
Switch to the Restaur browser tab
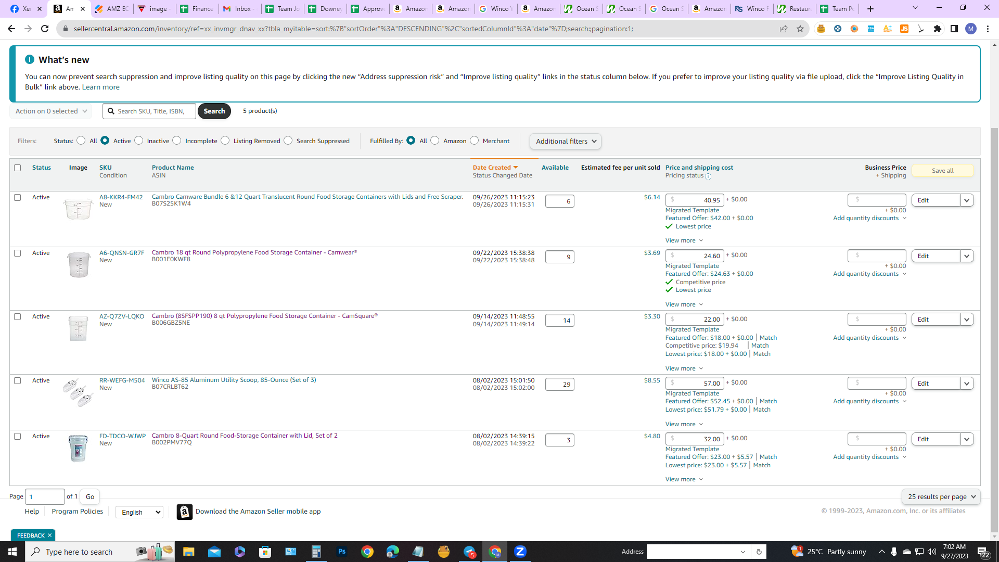point(794,9)
